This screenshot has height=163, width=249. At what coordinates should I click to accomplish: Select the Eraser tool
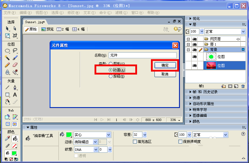click(x=15, y=65)
